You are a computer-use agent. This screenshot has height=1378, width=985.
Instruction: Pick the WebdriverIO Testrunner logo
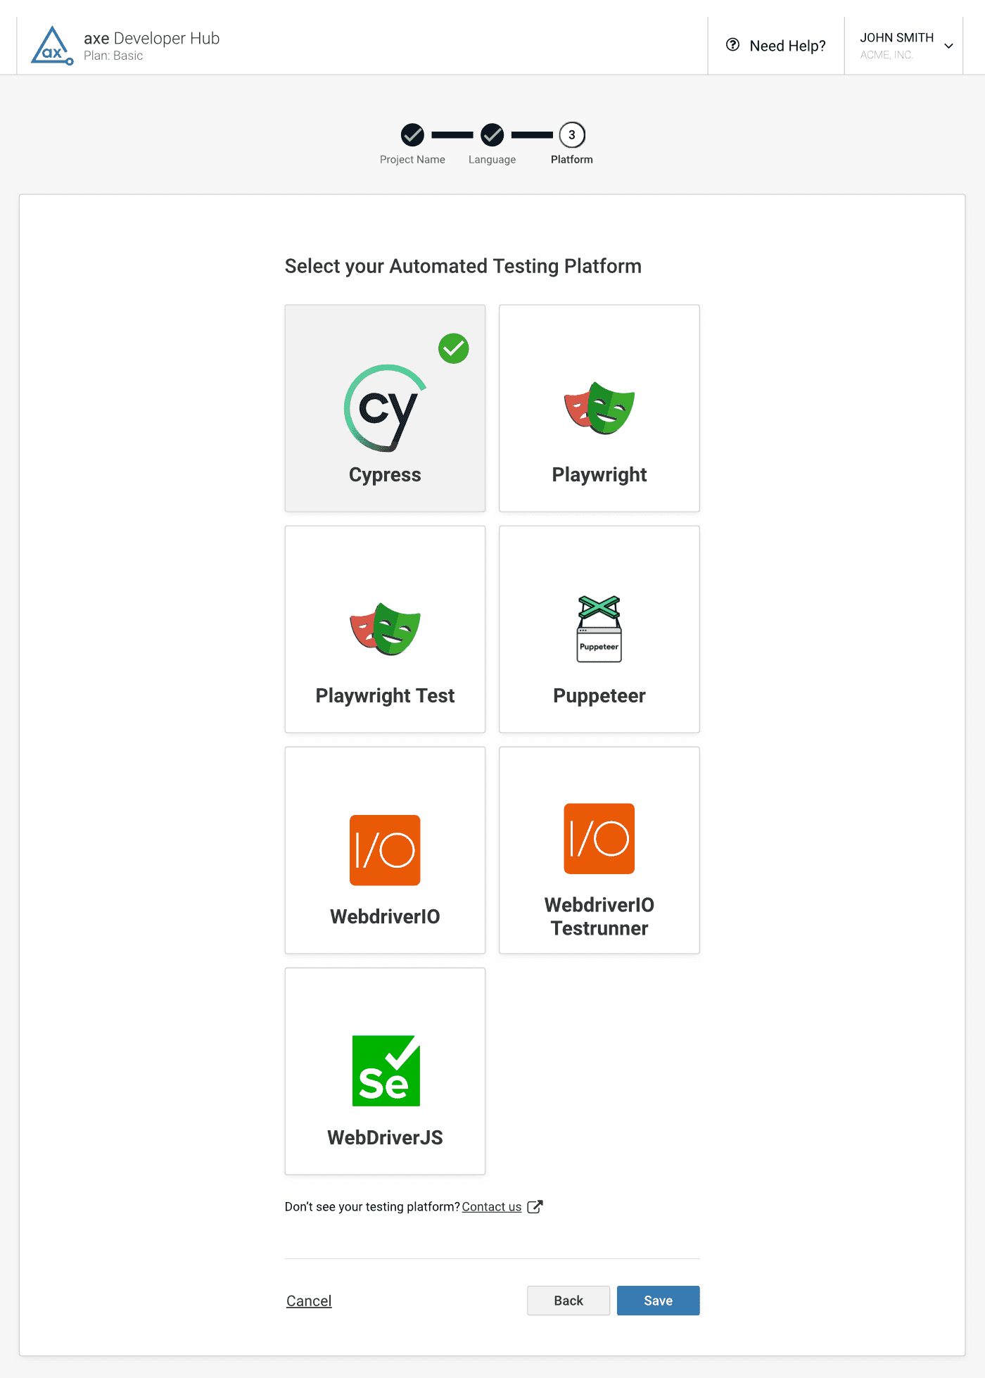coord(599,839)
